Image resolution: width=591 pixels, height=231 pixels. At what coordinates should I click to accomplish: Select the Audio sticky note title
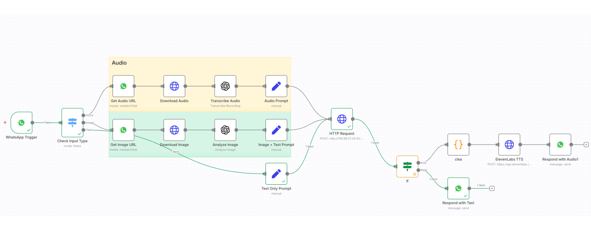[119, 63]
